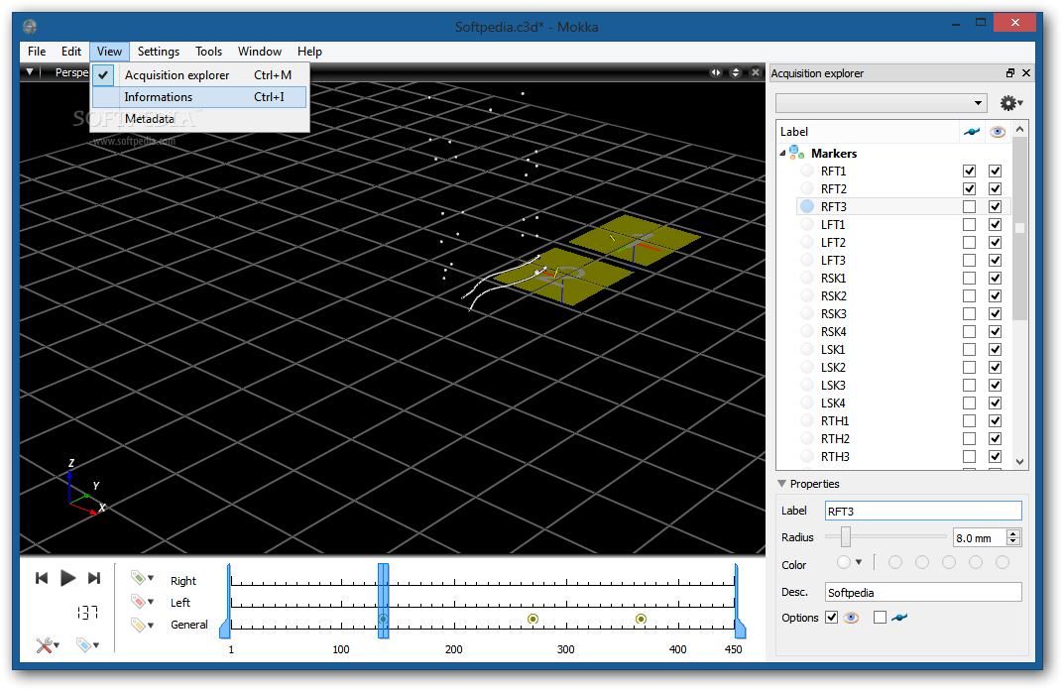Float the Acquisition explorer dock panel
The width and height of the screenshot is (1063, 690).
tap(1010, 73)
